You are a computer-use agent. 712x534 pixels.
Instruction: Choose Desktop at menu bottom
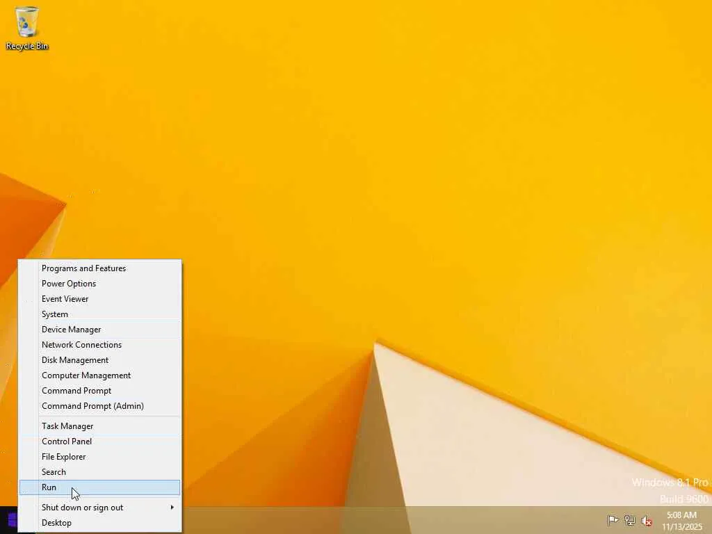[x=99, y=523]
